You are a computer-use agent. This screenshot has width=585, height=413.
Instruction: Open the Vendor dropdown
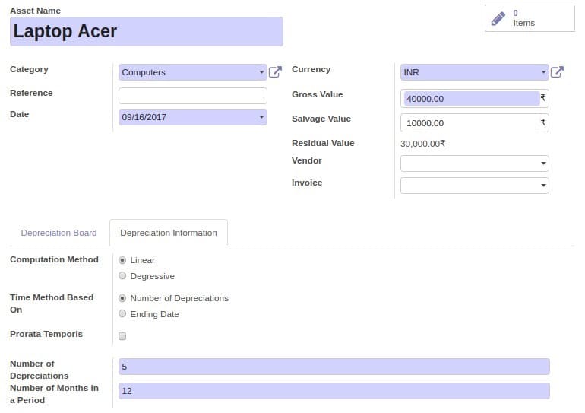474,164
